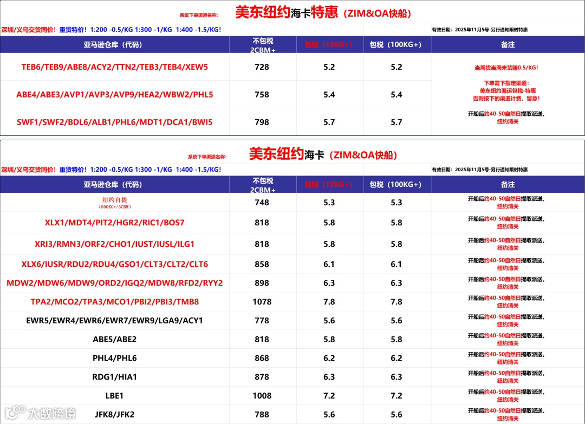
Task: Click the 包税 12KG+ rate in the TEB6 row
Action: [x=329, y=67]
